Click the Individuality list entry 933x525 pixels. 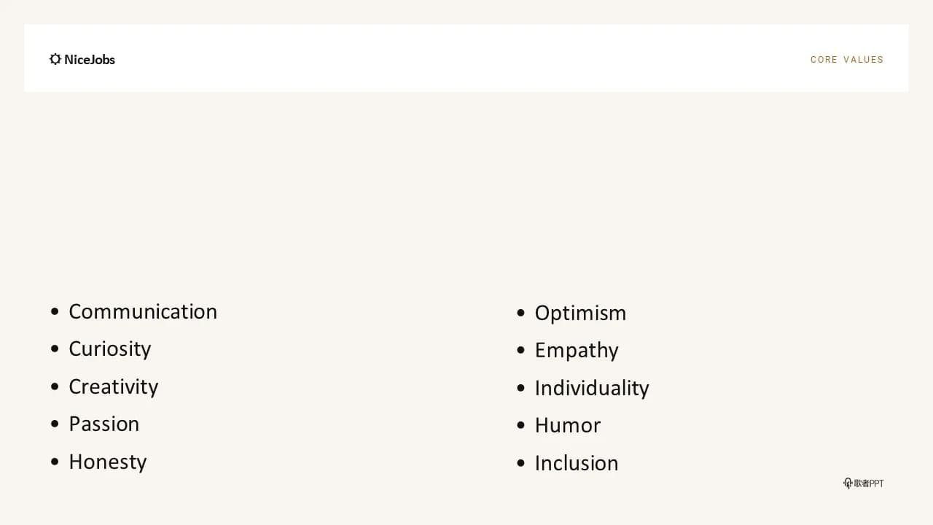[x=592, y=388]
